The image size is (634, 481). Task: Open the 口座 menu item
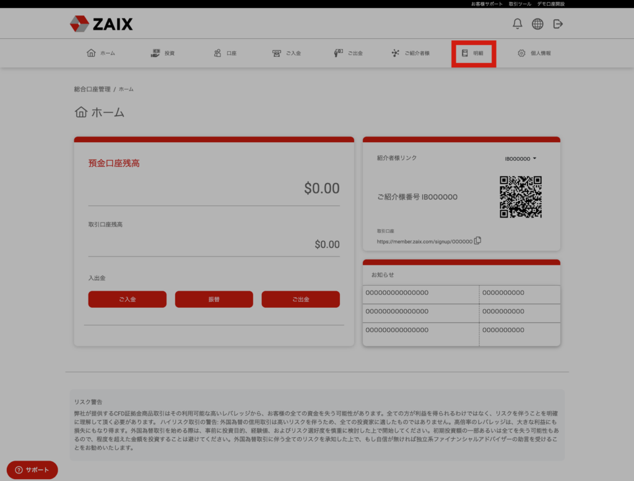[x=225, y=53]
